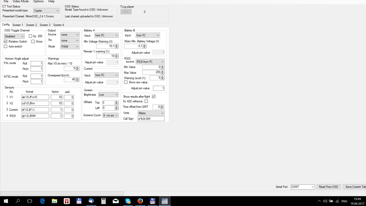Enable the Auto-switch checkbox

click(6, 46)
